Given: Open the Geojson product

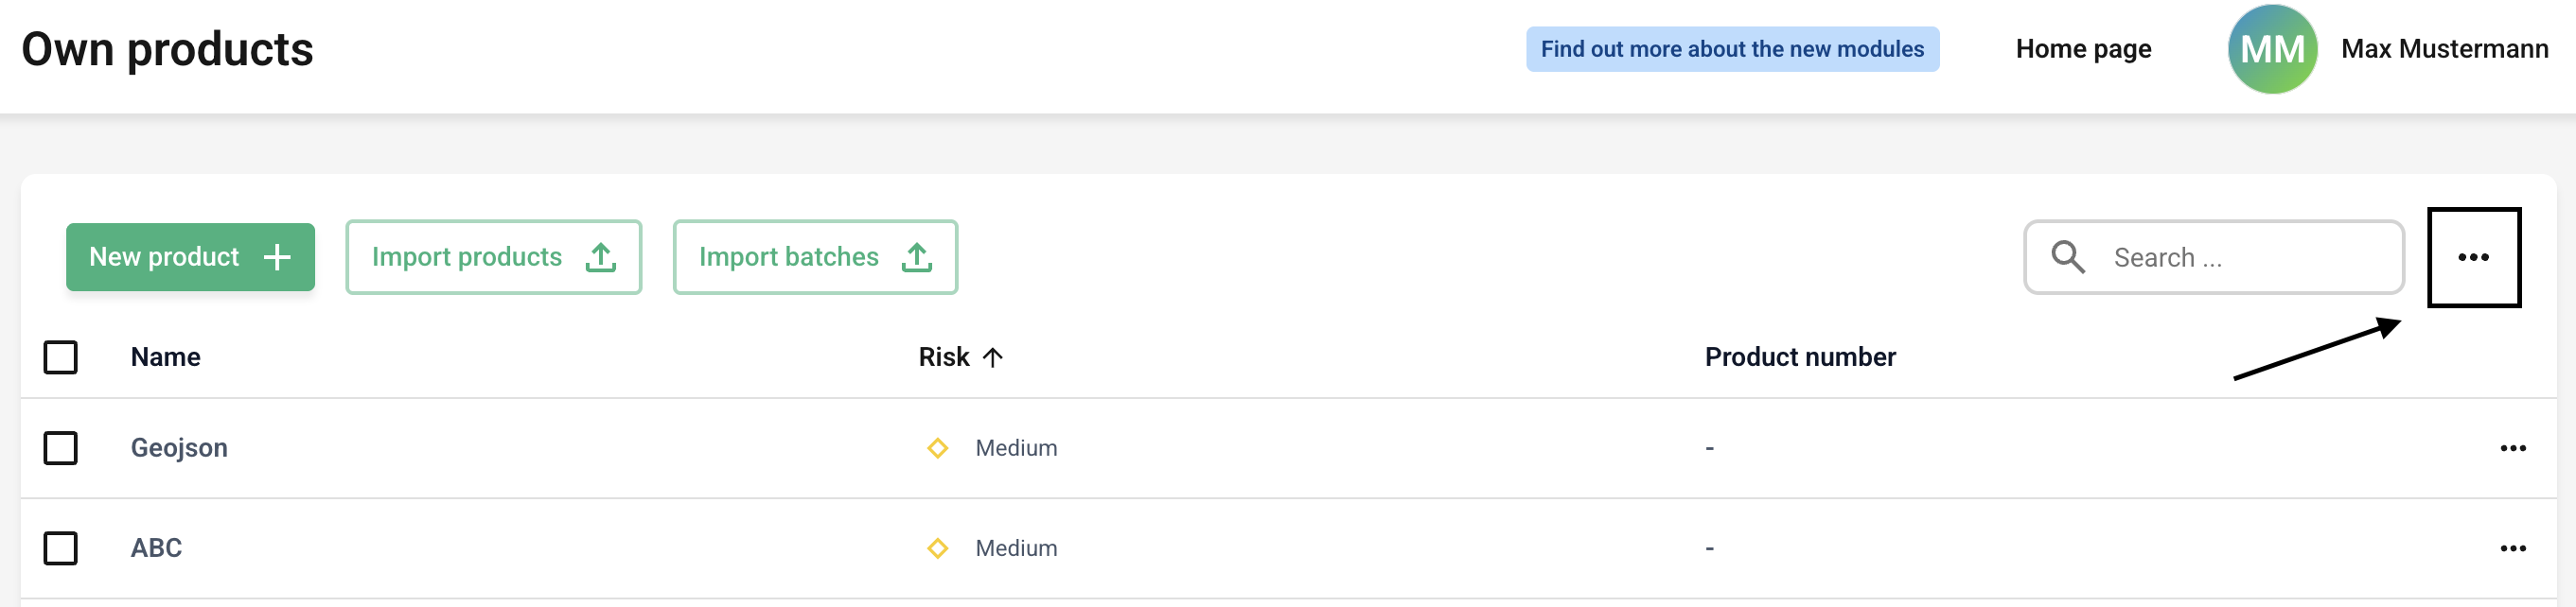Looking at the screenshot, I should coord(179,448).
